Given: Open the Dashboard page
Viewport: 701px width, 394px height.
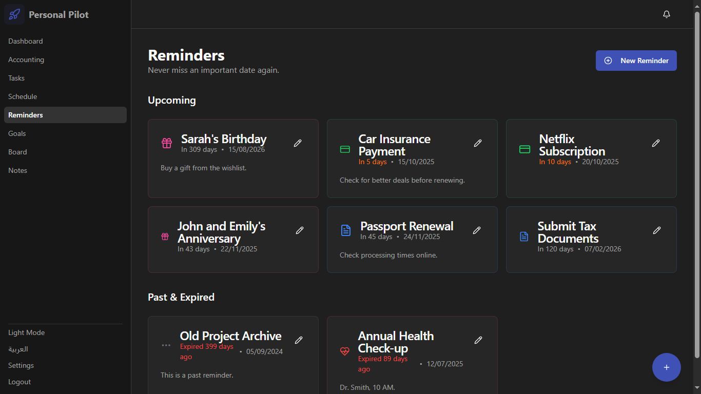Looking at the screenshot, I should [26, 41].
